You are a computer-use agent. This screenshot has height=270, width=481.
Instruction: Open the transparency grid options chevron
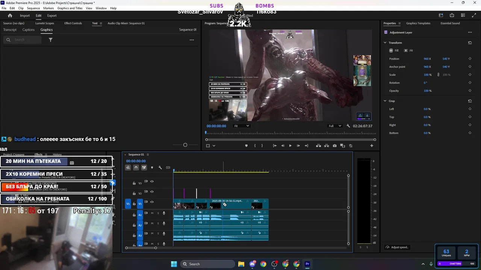click(x=214, y=145)
